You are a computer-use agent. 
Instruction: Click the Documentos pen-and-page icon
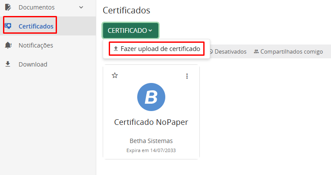pos(8,7)
